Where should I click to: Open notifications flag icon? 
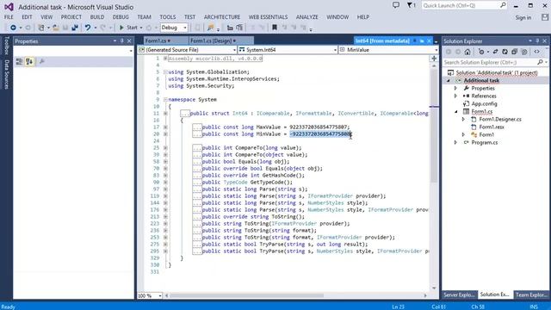coord(412,5)
